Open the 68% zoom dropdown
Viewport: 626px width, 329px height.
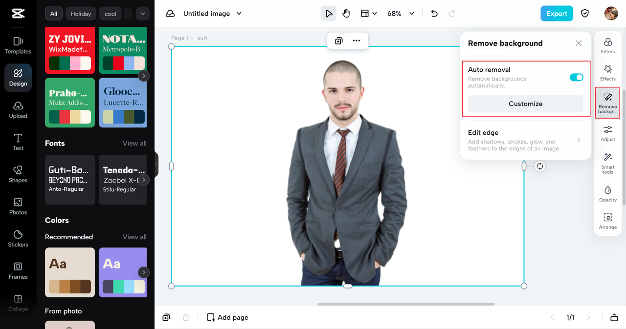click(401, 14)
